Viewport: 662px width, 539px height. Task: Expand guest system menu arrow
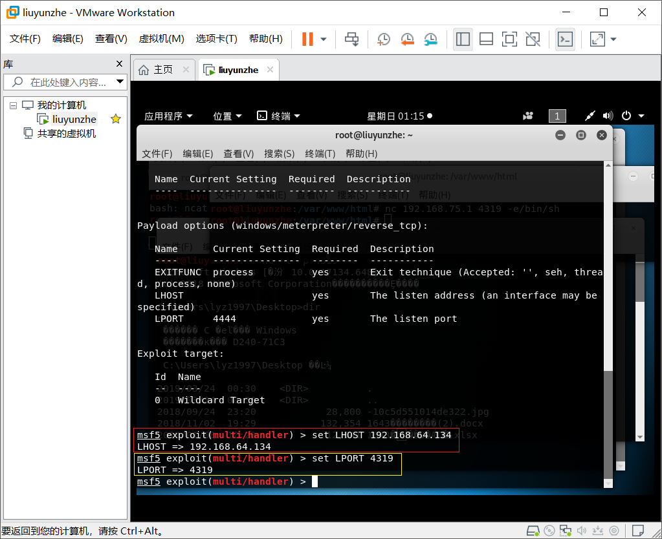coord(641,116)
